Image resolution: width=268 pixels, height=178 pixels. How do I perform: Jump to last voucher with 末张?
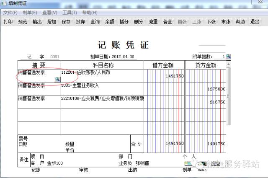tap(226, 22)
